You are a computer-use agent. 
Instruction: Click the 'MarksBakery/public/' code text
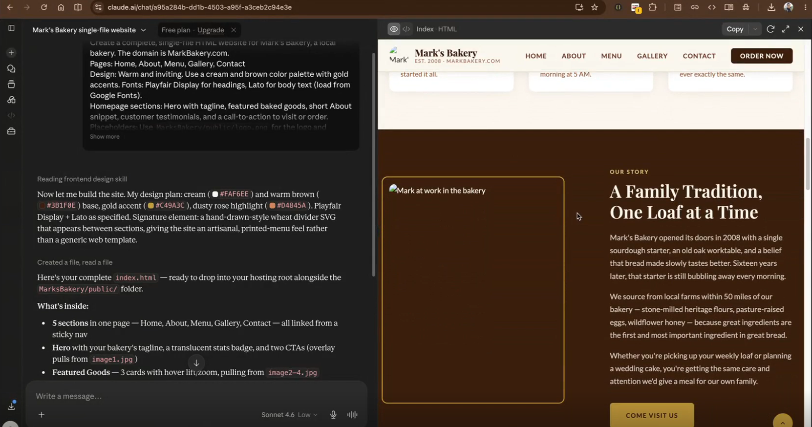(x=78, y=289)
